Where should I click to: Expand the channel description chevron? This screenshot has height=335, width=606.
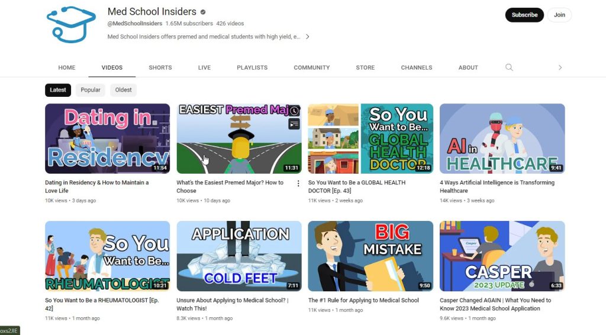pyautogui.click(x=307, y=37)
